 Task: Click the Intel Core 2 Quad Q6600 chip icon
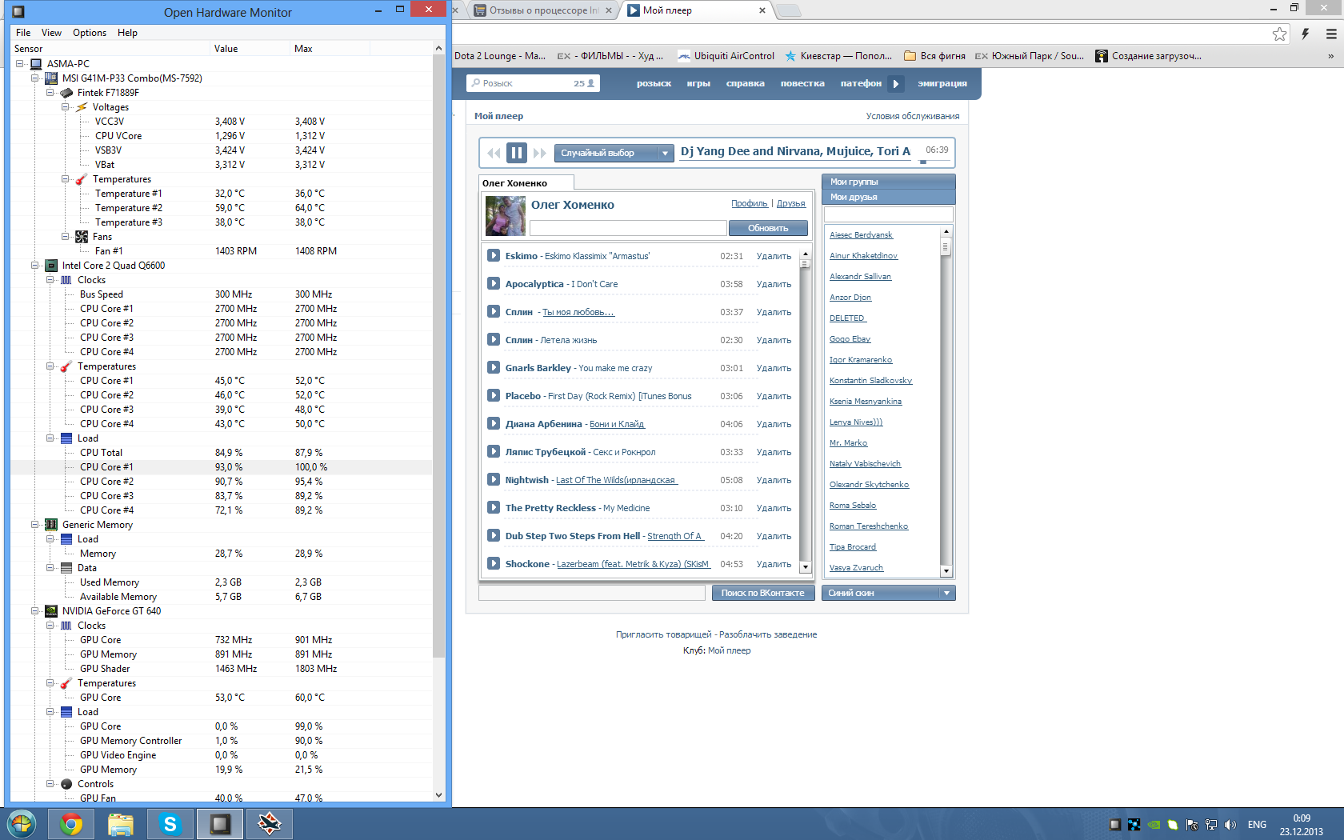click(x=51, y=266)
